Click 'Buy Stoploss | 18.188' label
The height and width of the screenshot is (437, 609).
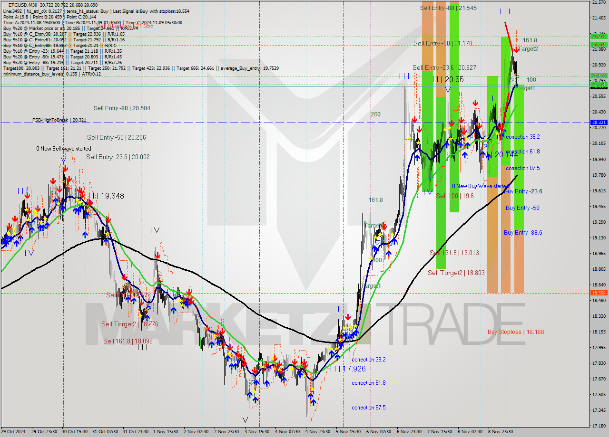click(x=516, y=332)
